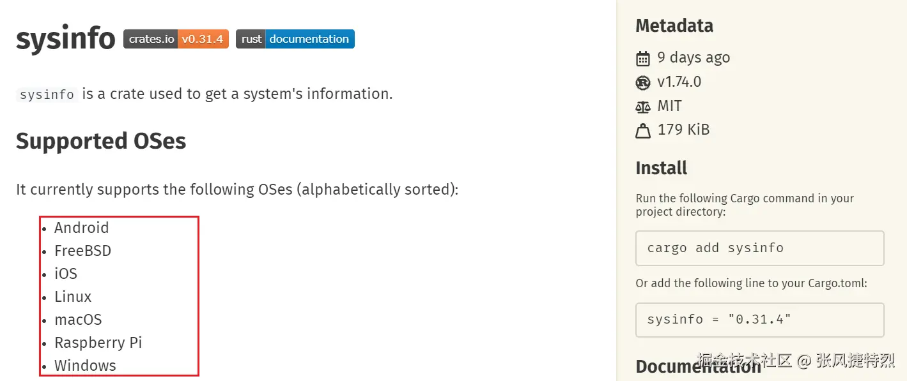907x381 pixels.
Task: Click the sysinfo page title
Action: pos(65,39)
